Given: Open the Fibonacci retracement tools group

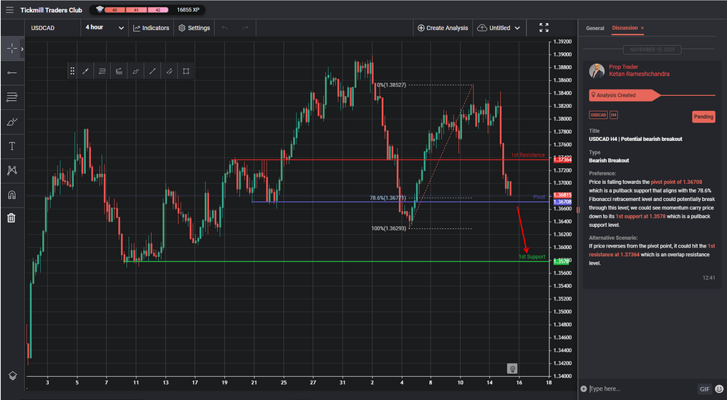Looking at the screenshot, I should point(12,97).
